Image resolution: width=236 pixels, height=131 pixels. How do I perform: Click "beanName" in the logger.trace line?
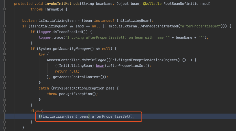click(184, 37)
